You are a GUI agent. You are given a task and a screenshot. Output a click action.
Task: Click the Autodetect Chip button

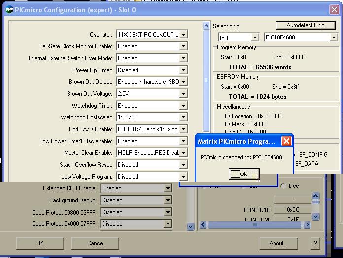pos(306,25)
